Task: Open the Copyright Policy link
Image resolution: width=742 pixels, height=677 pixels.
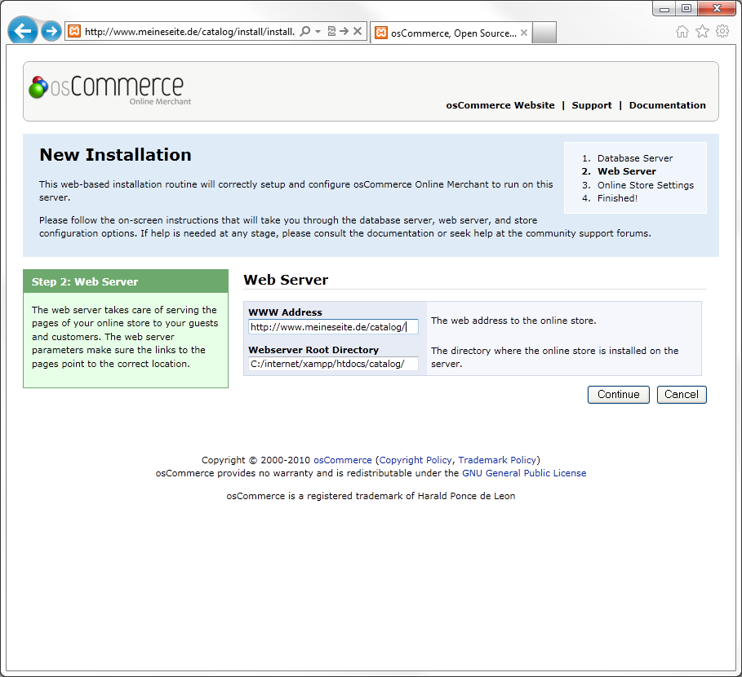Action: pyautogui.click(x=415, y=460)
